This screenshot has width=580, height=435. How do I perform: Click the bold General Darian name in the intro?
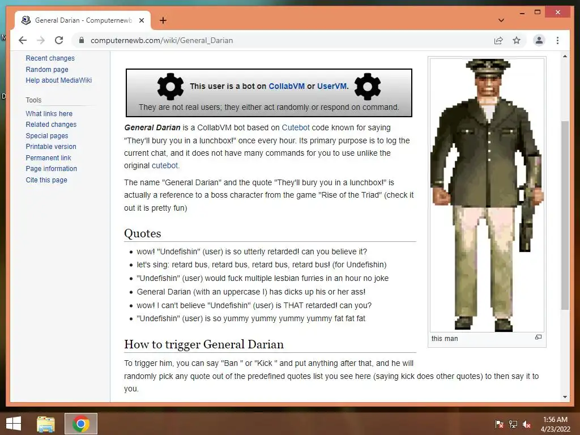(152, 127)
